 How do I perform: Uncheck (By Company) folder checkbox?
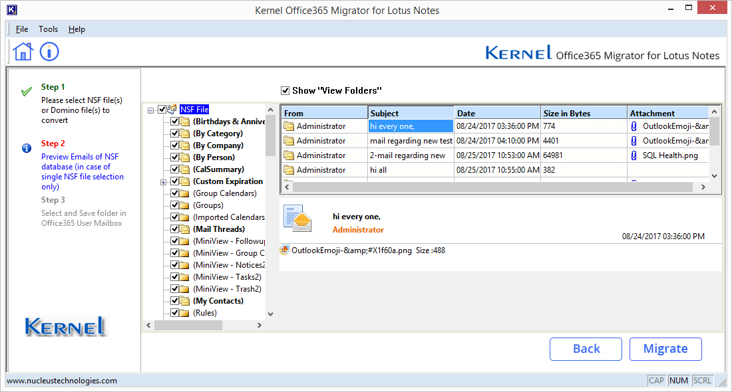pyautogui.click(x=174, y=145)
